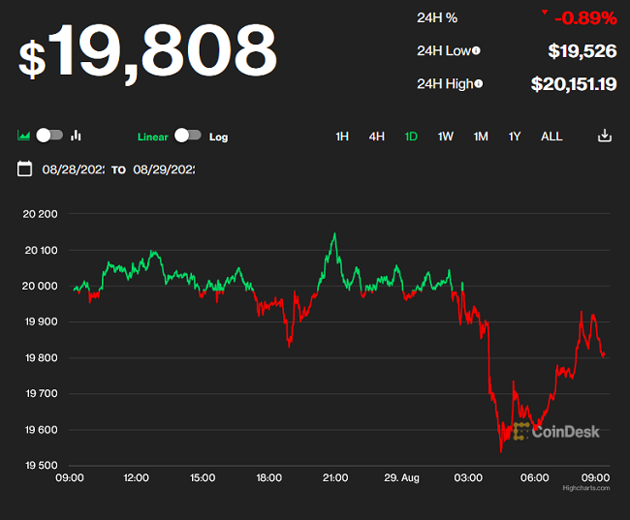Viewport: 630px width, 520px height.
Task: Open the Highcharts.com credit link
Action: point(586,488)
